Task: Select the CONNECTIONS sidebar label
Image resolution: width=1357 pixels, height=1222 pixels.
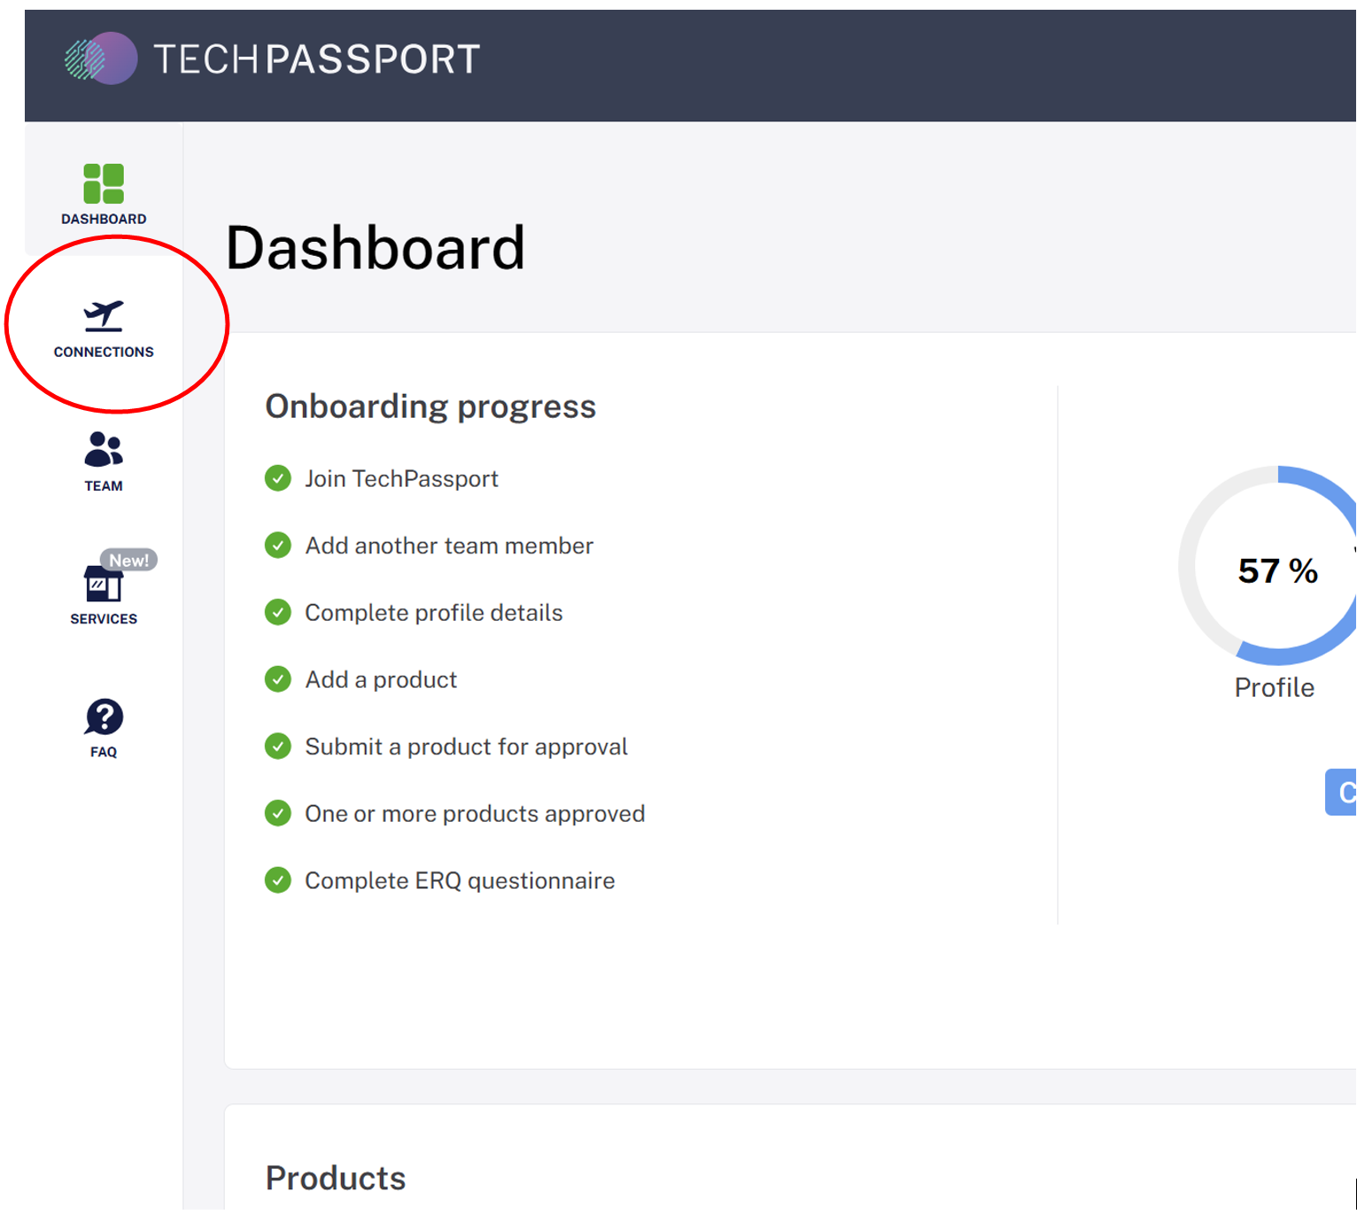Action: (x=104, y=352)
